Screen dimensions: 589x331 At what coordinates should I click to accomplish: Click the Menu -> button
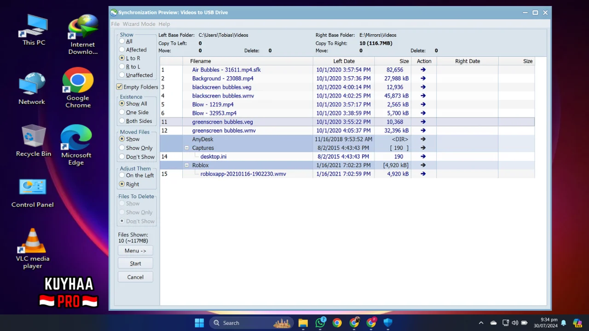click(135, 251)
